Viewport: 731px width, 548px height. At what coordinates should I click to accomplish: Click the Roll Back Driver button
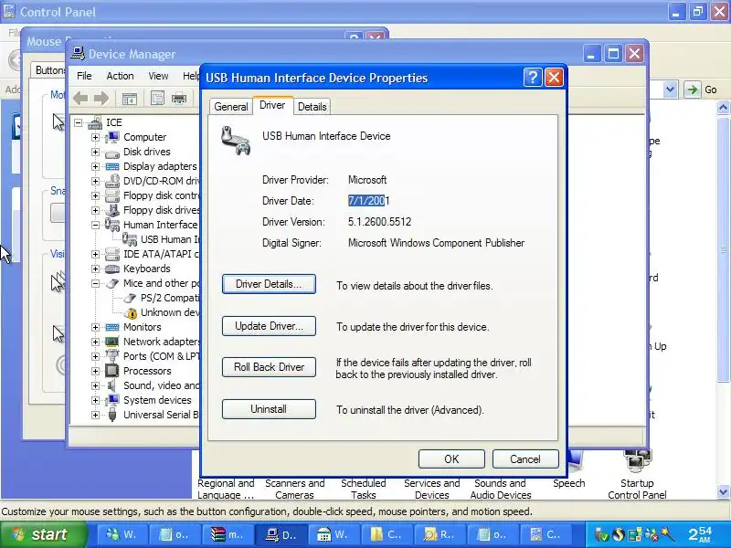coord(269,367)
